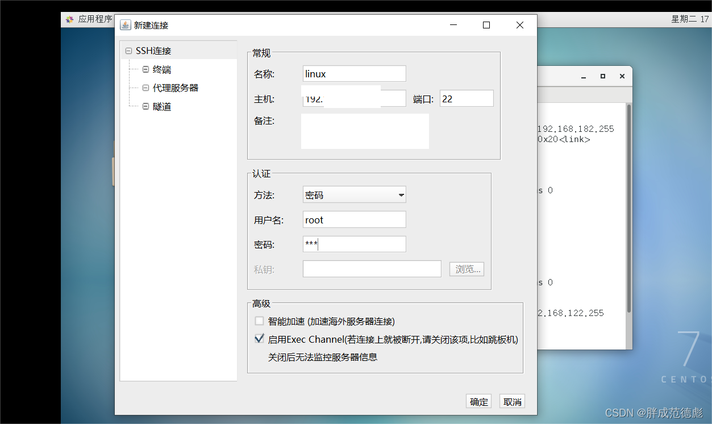The image size is (712, 424).
Task: Select 隧道 tree item
Action: (162, 106)
